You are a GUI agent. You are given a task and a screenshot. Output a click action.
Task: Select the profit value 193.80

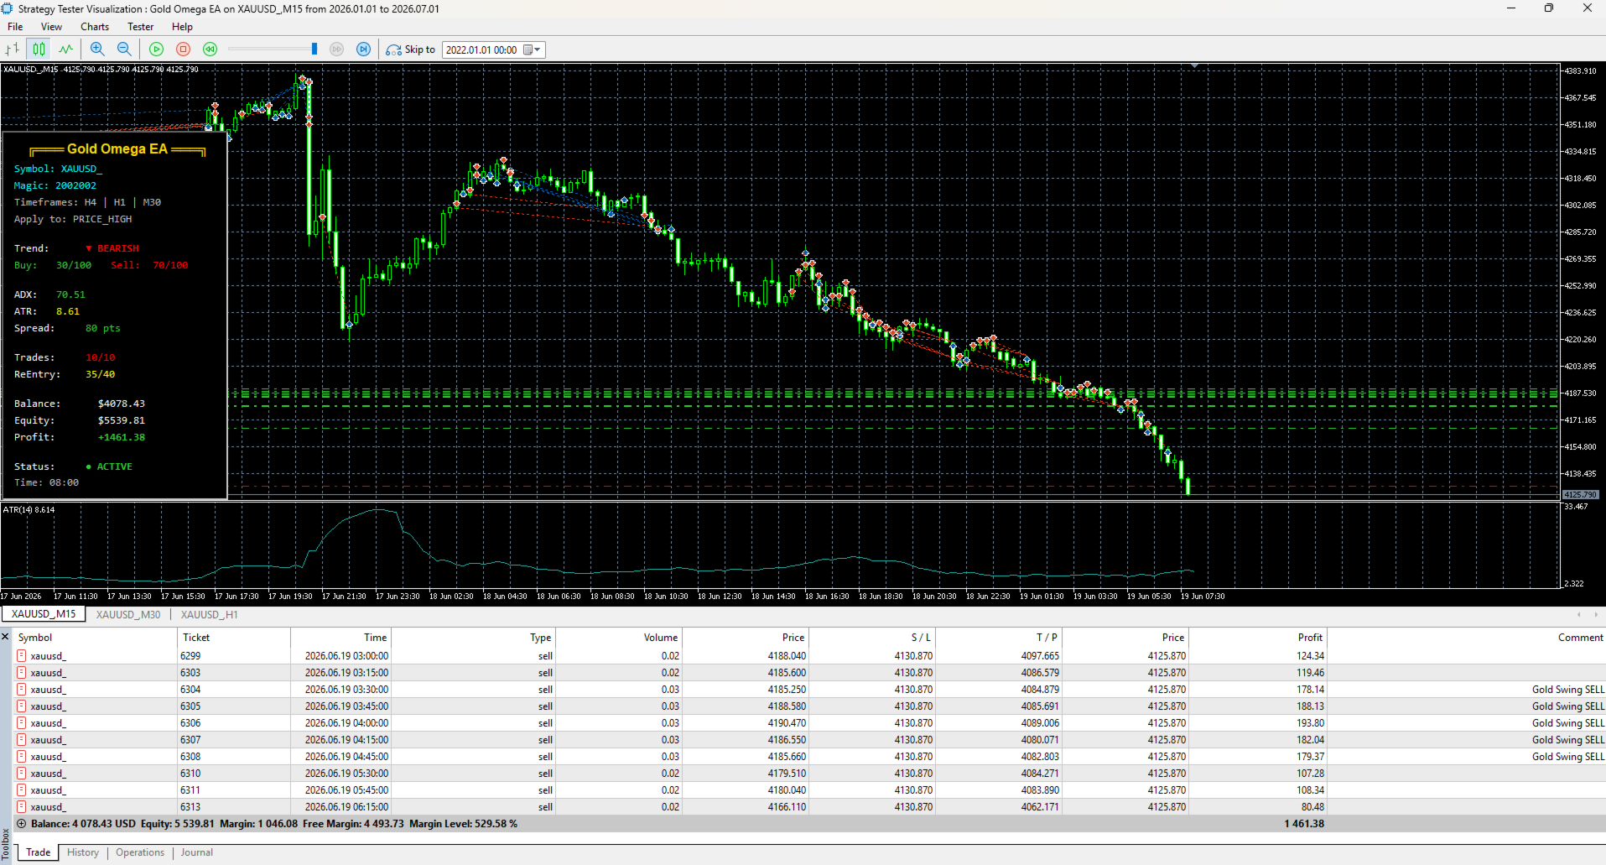point(1310,723)
